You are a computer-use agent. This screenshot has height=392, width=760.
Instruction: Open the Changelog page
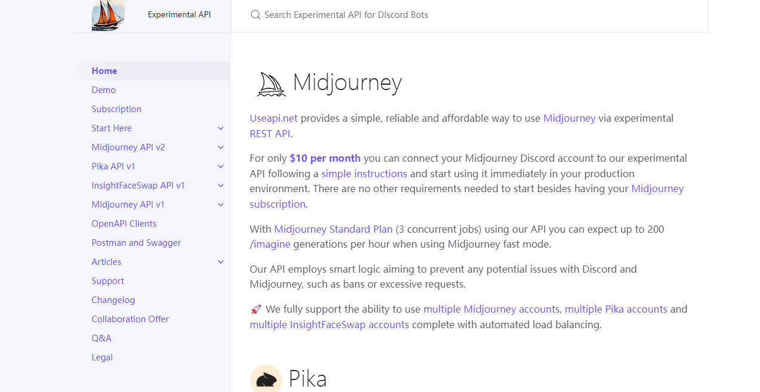(113, 300)
